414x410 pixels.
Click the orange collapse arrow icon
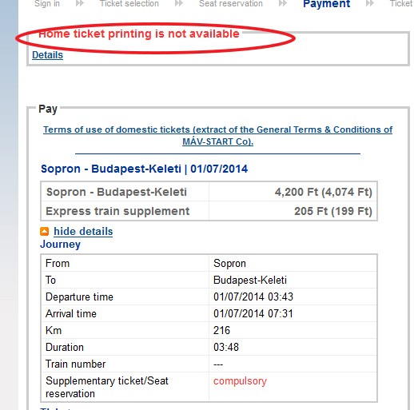click(x=44, y=231)
